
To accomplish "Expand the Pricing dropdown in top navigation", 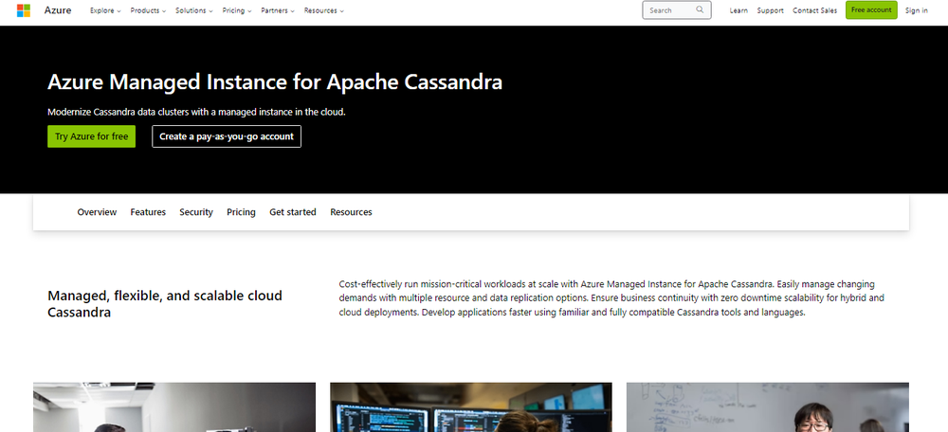I will pyautogui.click(x=237, y=10).
